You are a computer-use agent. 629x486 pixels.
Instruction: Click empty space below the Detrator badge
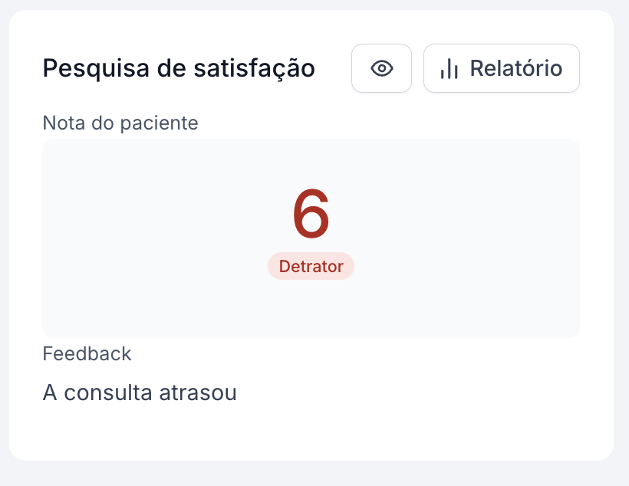point(311,310)
